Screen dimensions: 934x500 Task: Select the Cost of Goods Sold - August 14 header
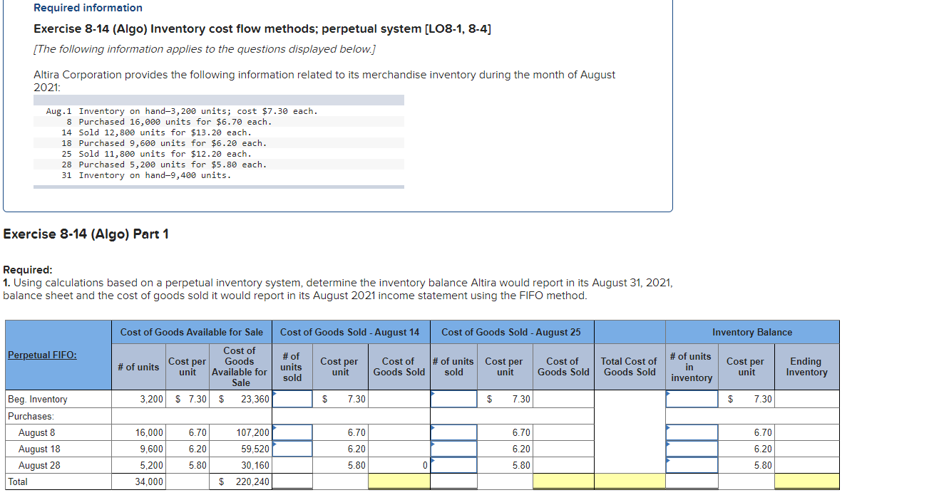coord(350,332)
